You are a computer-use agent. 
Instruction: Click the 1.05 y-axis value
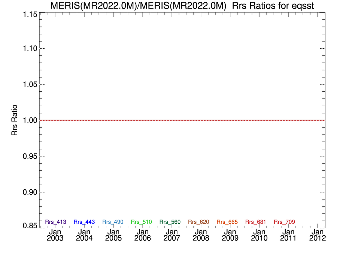point(30,84)
